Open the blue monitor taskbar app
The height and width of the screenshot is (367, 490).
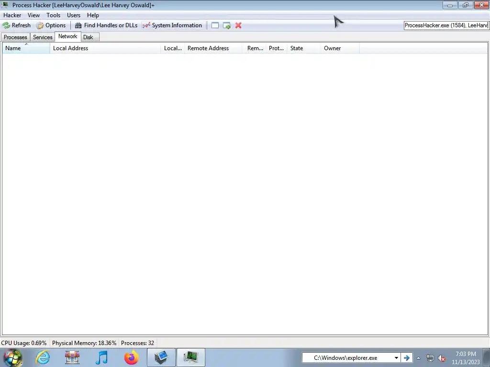(161, 357)
